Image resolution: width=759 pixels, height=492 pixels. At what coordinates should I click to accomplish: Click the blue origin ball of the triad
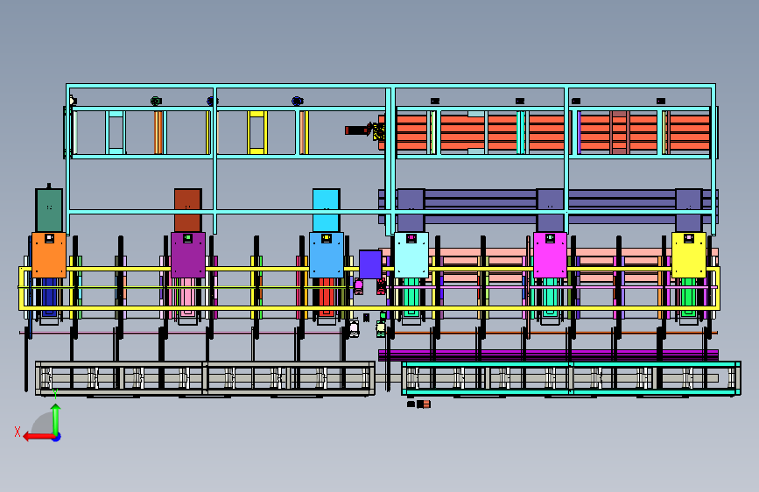[x=57, y=437]
